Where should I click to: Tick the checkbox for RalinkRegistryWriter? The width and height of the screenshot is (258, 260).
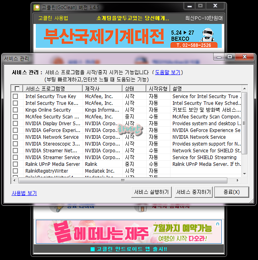[16, 171]
